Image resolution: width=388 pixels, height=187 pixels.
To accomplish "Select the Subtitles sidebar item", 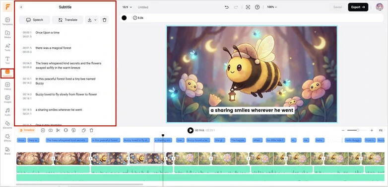I will point(7,74).
